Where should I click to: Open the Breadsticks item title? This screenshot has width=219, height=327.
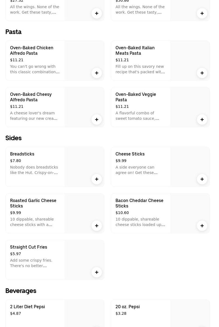(22, 154)
